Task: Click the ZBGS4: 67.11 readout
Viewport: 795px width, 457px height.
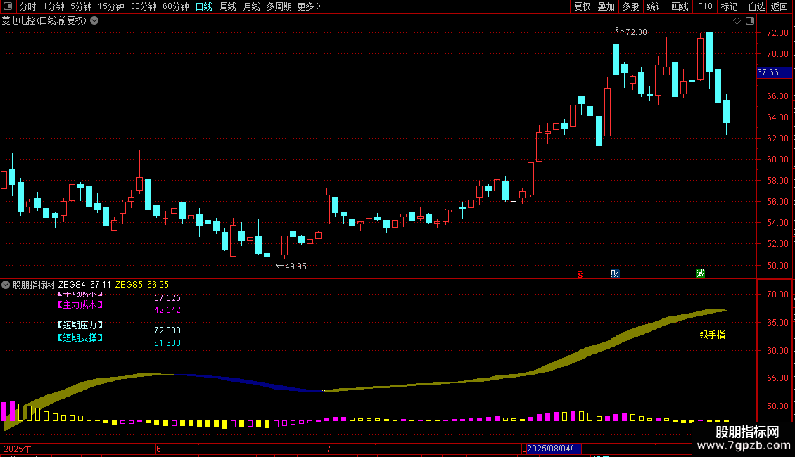Action: point(84,285)
